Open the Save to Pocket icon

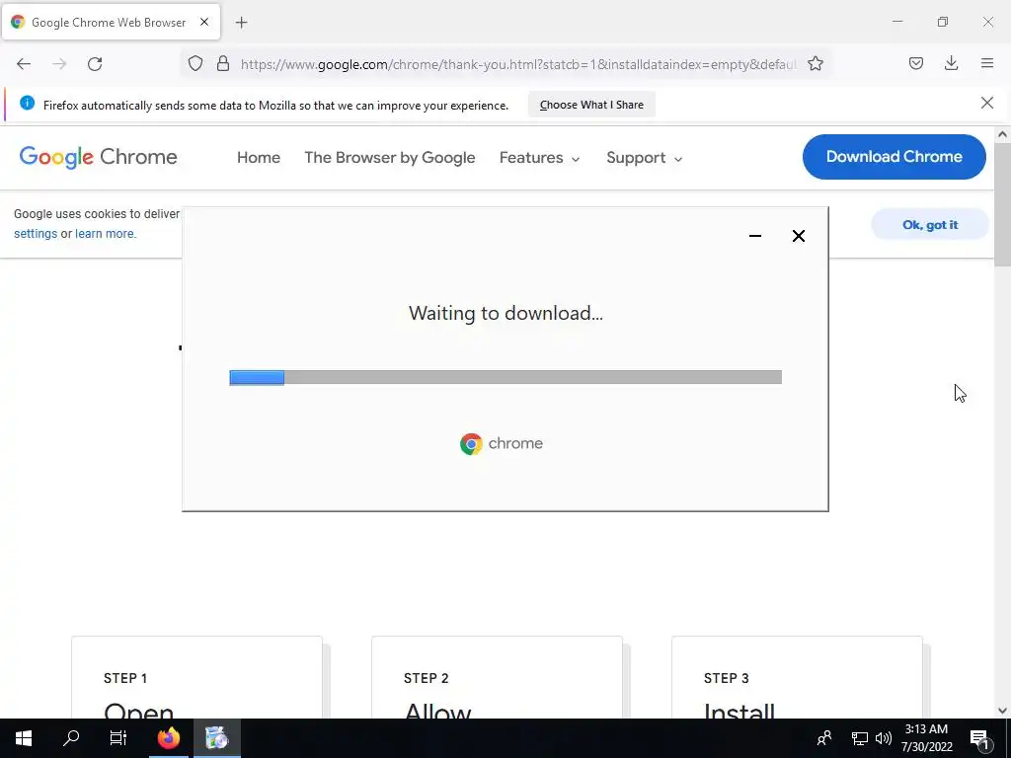point(915,63)
